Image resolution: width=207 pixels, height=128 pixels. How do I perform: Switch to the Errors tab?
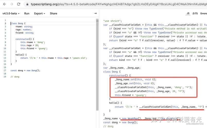tap(204, 13)
